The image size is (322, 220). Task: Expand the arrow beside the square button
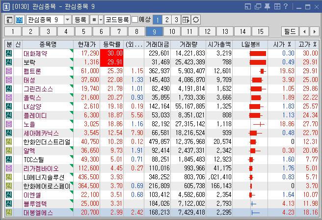point(101,20)
